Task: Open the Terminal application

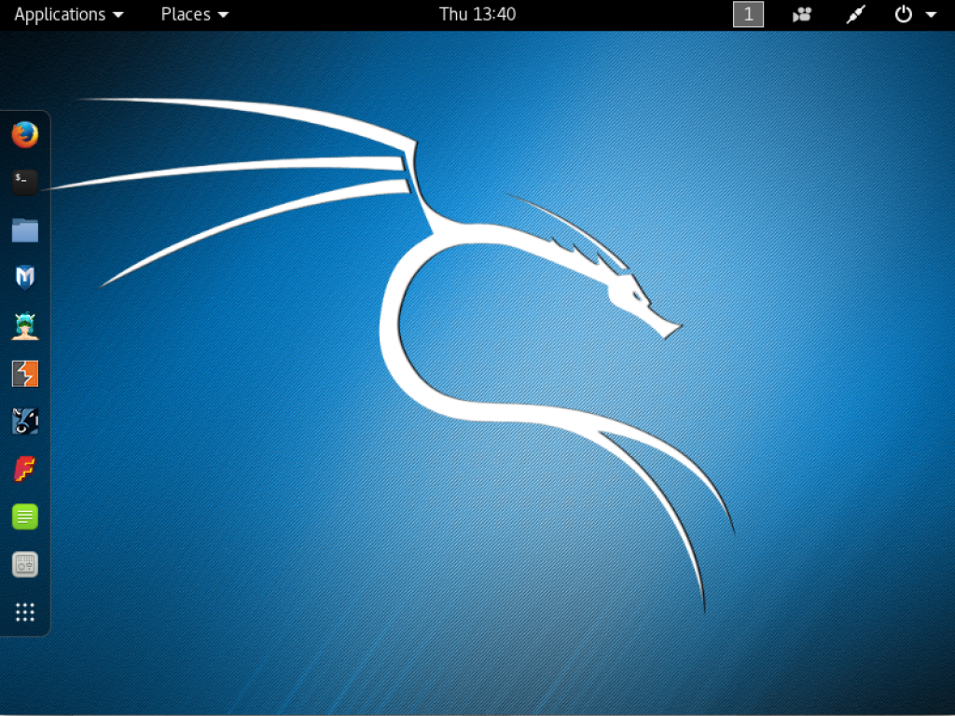Action: (24, 182)
